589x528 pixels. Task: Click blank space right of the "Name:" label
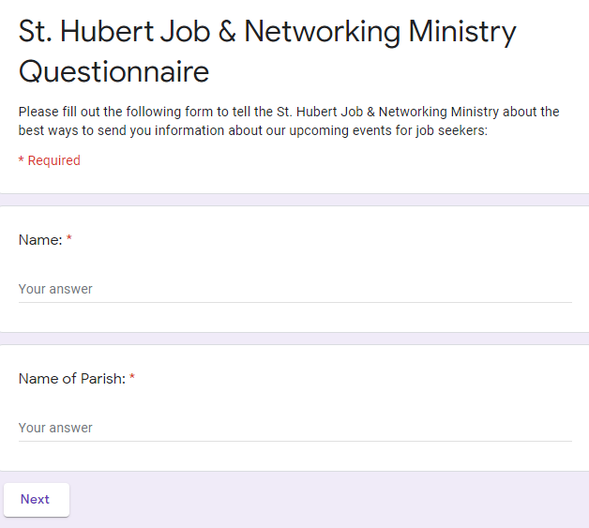[328, 240]
